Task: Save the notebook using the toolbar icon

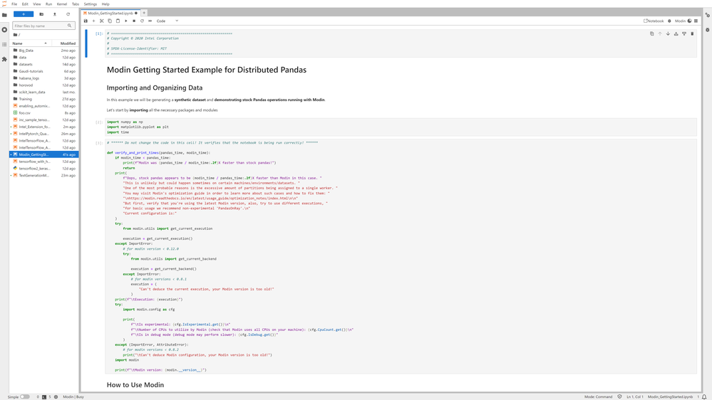Action: [86, 21]
